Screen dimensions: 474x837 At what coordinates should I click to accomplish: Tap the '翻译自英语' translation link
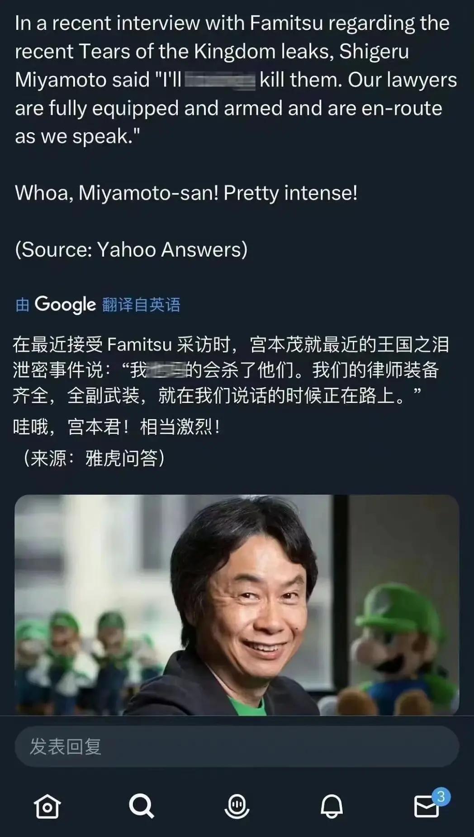point(141,305)
